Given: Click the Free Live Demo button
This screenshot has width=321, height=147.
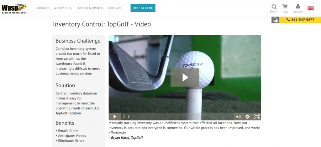Looking at the screenshot, I should [x=143, y=8].
